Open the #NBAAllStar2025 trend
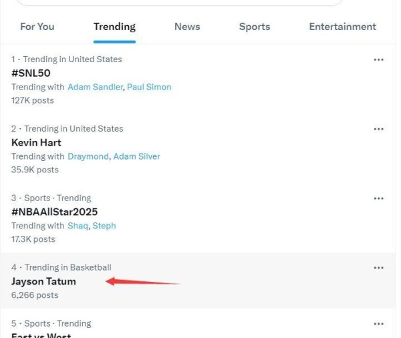401x338 pixels. point(55,212)
